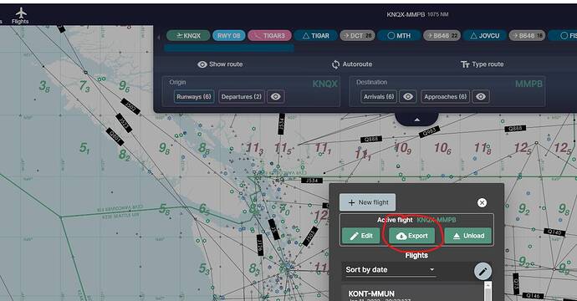
Task: Click Q801 airway label on map
Action: 115,137
